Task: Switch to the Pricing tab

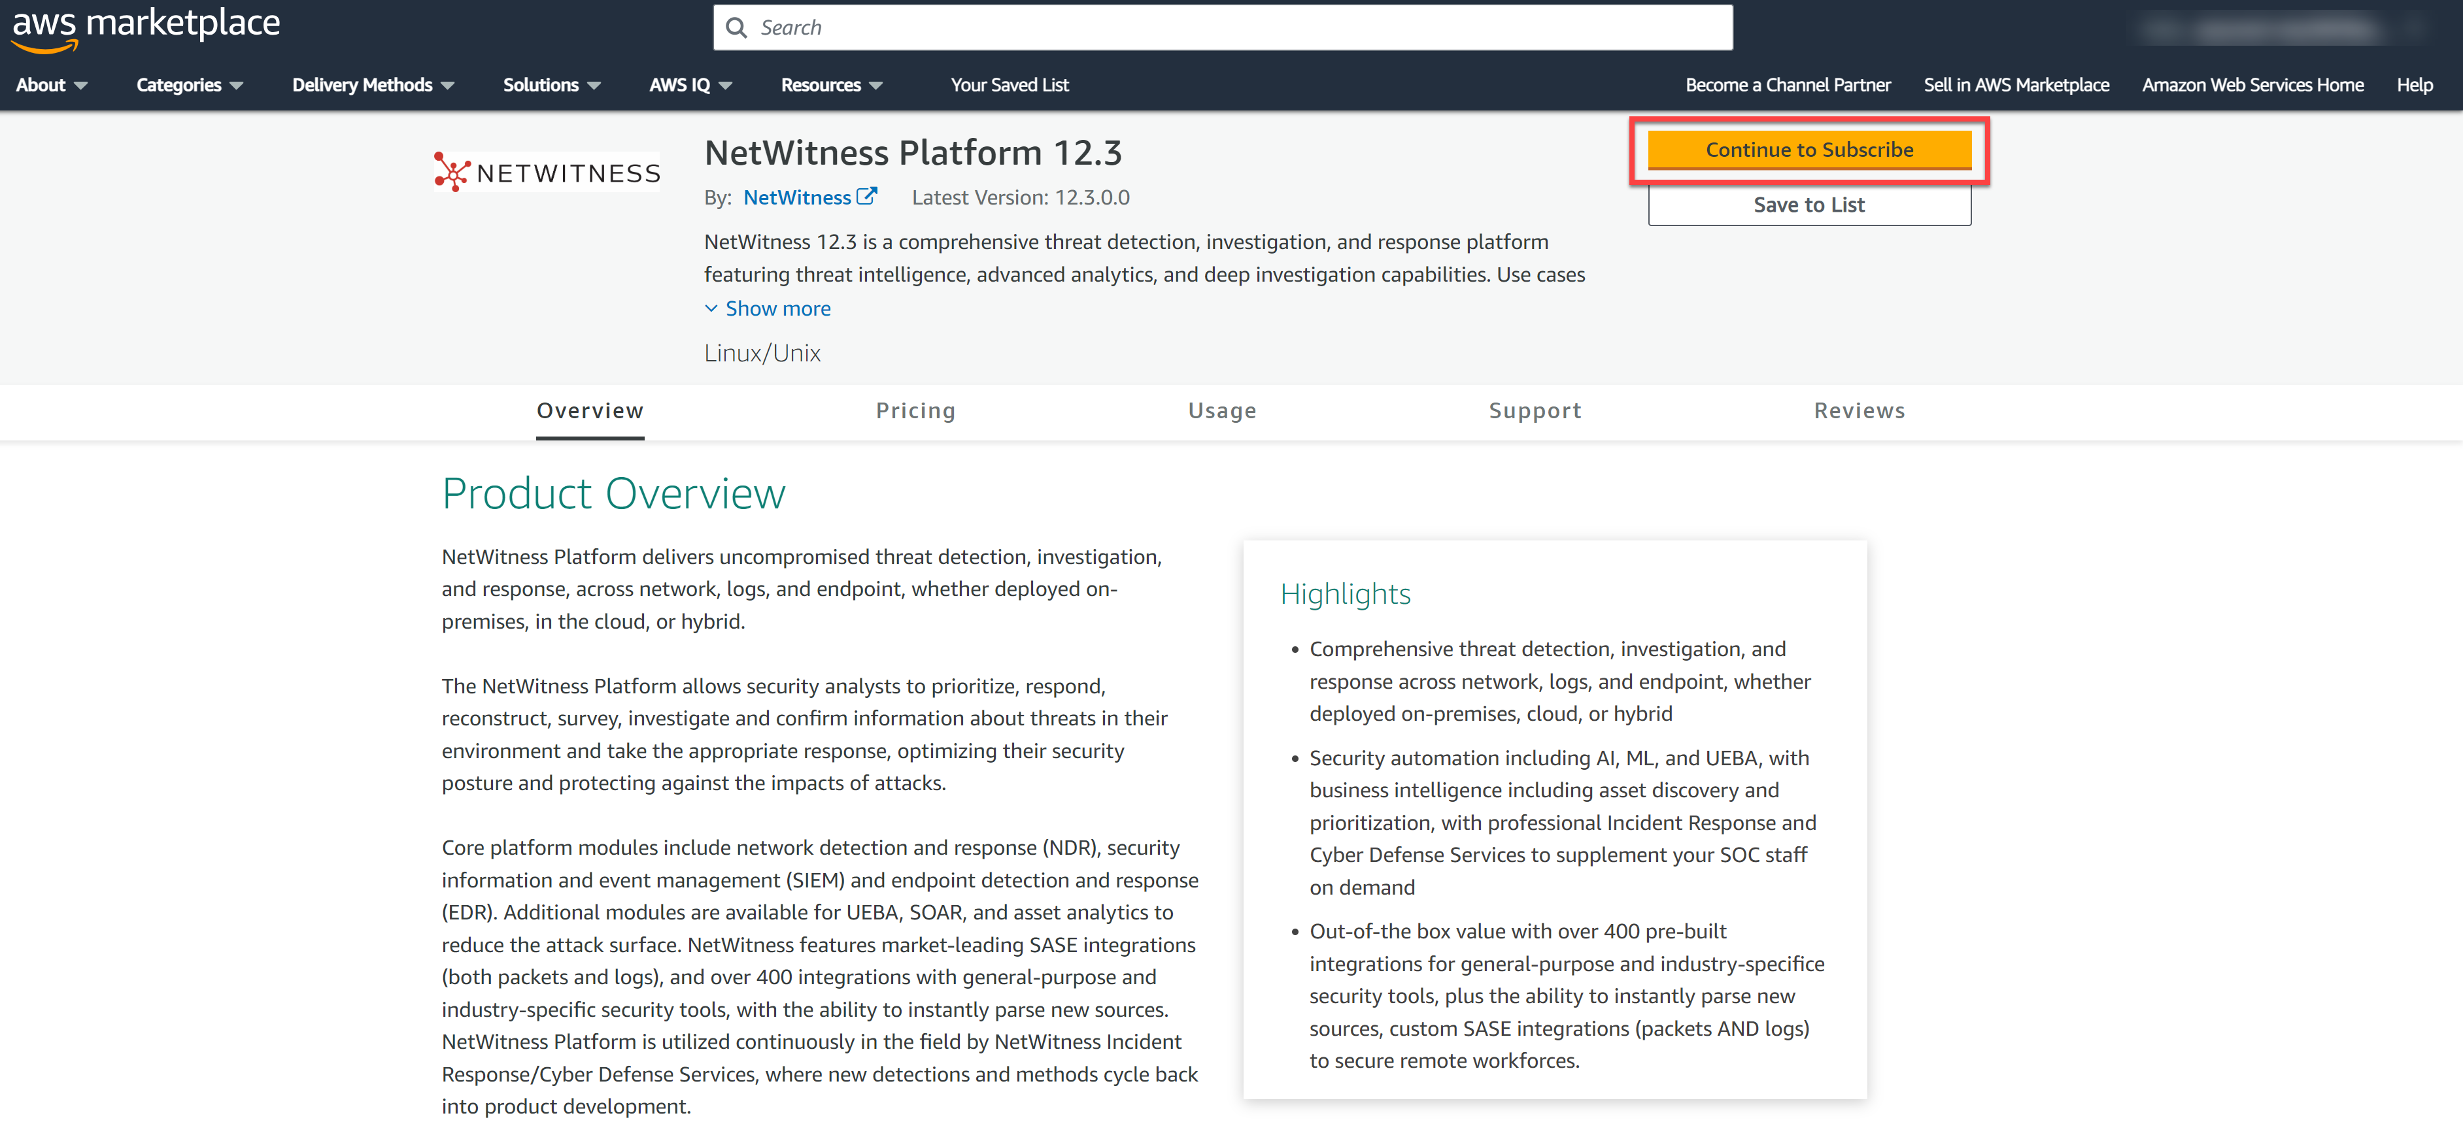Action: (x=915, y=411)
